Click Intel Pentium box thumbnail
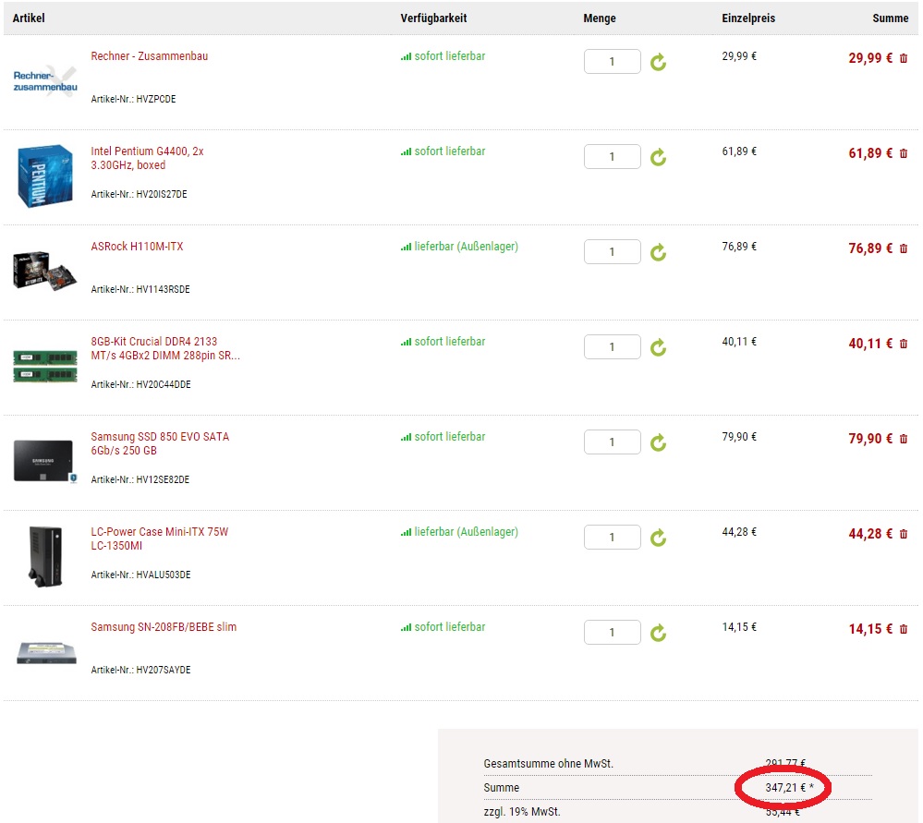Screen dimensions: 923x823 [45, 176]
